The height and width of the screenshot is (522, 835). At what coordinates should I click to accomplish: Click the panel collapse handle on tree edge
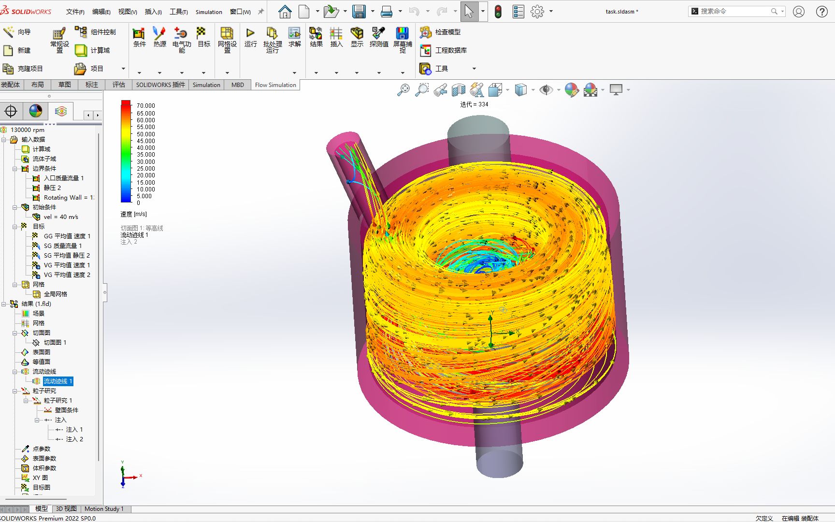pyautogui.click(x=105, y=293)
